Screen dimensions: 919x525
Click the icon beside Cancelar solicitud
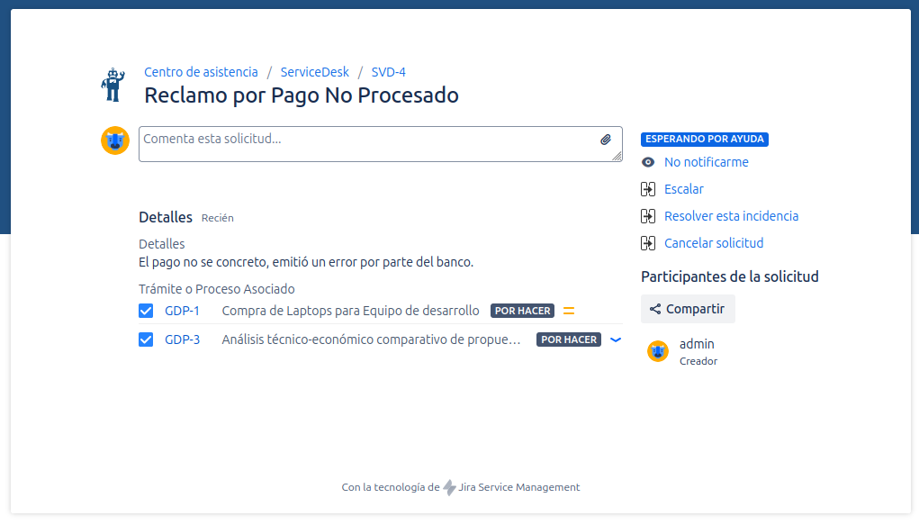click(647, 243)
